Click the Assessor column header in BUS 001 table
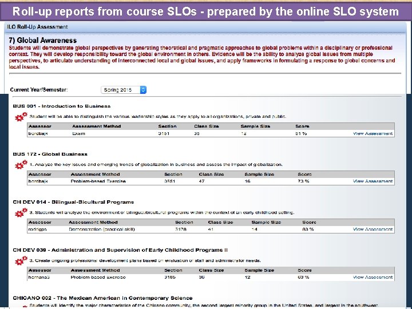This screenshot has height=309, width=412. tap(40, 126)
